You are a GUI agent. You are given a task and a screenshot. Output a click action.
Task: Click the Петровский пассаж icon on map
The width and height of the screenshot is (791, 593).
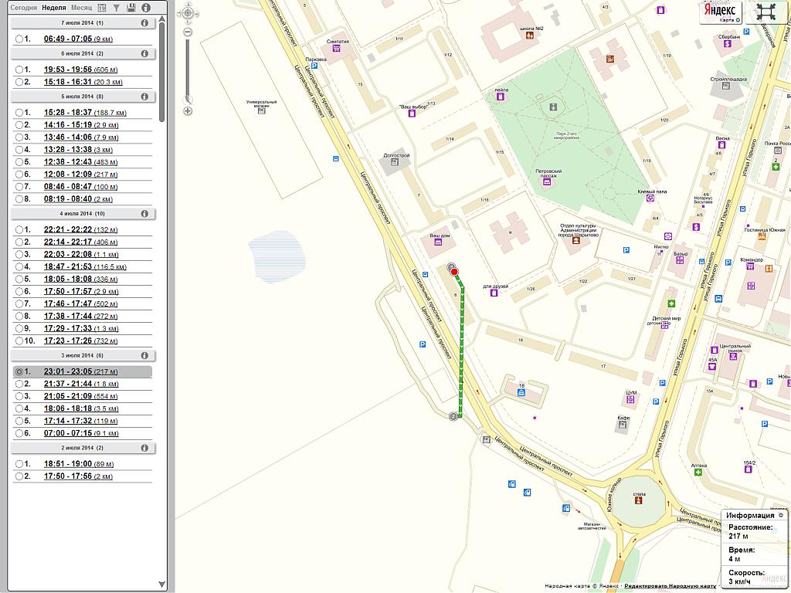click(x=546, y=182)
